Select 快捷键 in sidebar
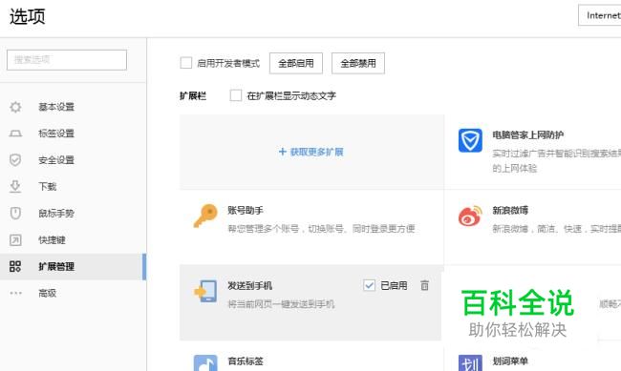This screenshot has height=371, width=621. 74,239
